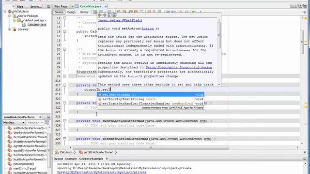This screenshot has height=174, width=310.
Task: Go back in the Javadoc popup
Action: 100,15
